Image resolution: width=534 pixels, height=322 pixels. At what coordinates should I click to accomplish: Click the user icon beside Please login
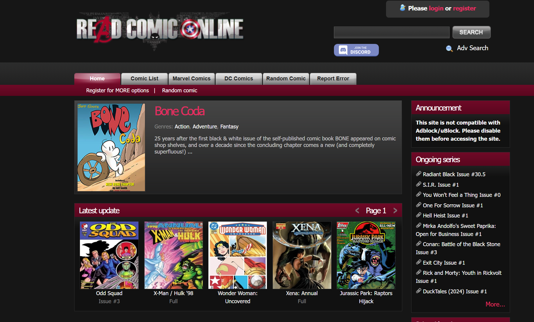pos(403,8)
